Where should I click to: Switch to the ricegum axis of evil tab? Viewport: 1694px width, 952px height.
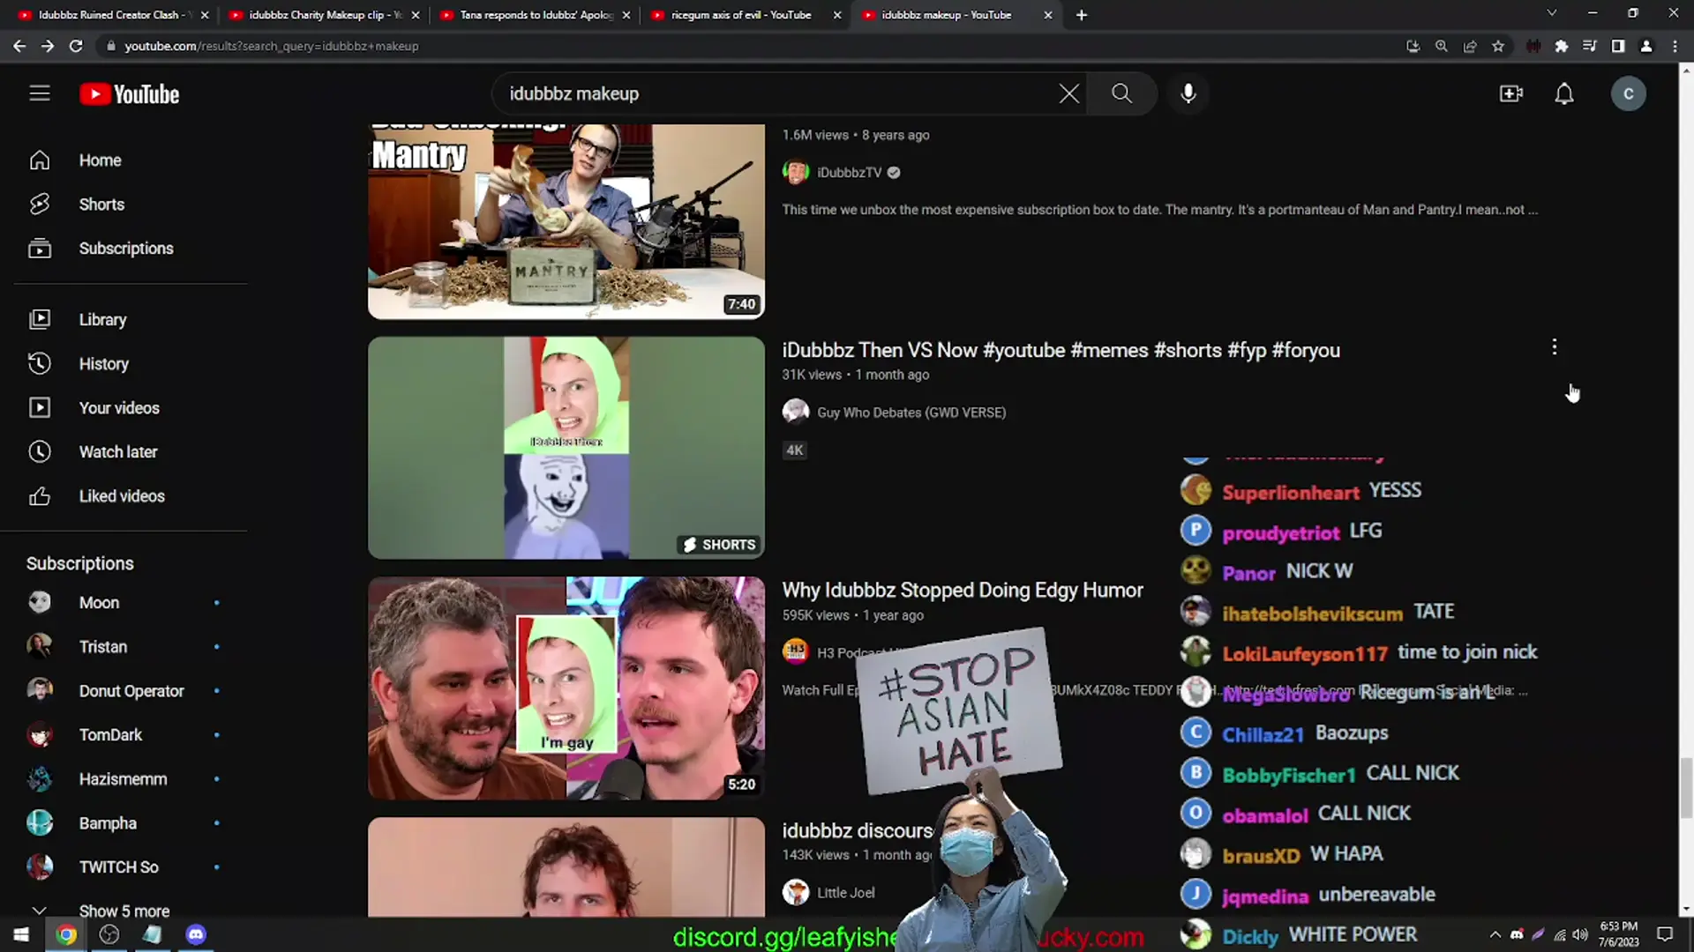[x=739, y=14]
